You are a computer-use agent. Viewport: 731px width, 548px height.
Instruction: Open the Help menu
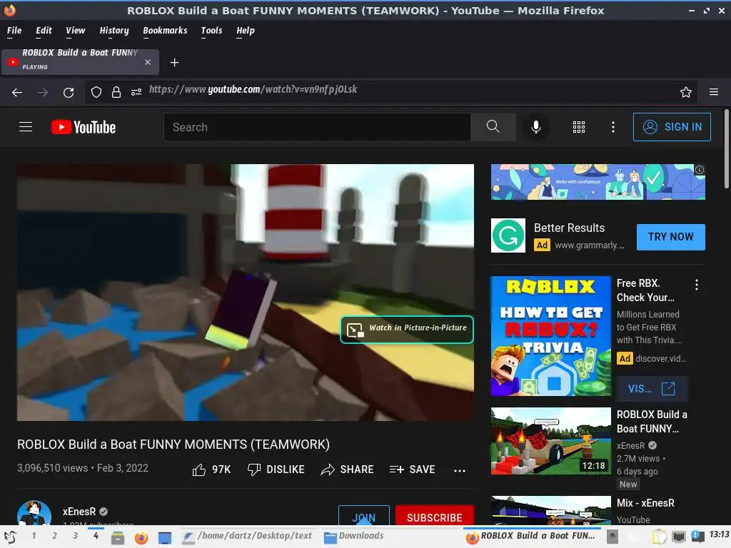pyautogui.click(x=246, y=30)
